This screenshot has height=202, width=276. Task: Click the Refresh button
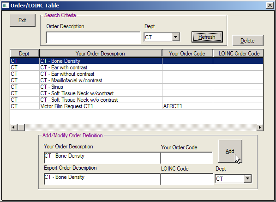tap(207, 37)
